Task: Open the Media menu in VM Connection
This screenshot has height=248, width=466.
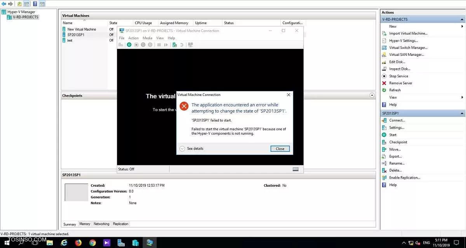Action: tap(147, 38)
